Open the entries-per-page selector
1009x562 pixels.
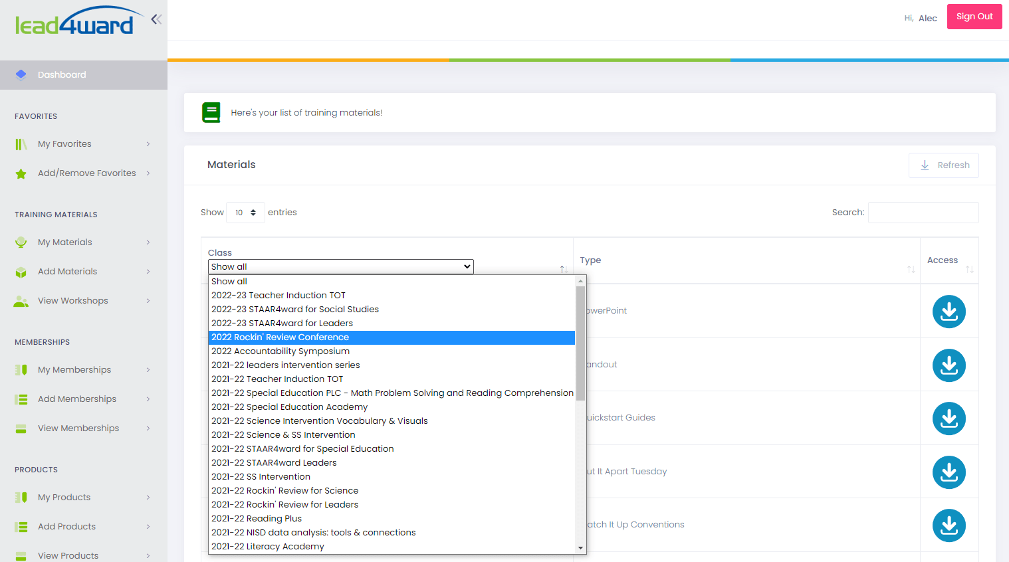pyautogui.click(x=245, y=213)
